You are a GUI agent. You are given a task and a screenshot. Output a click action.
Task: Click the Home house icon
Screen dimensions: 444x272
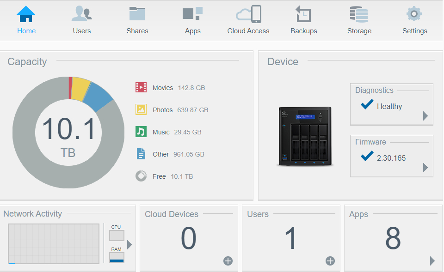[x=26, y=14]
